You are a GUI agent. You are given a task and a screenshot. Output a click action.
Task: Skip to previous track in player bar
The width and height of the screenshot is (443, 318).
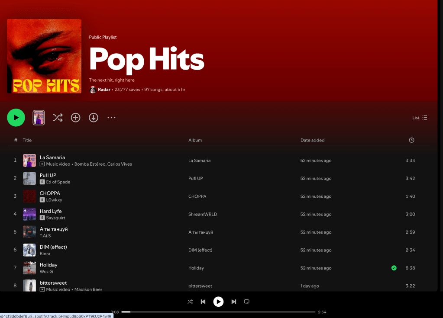click(203, 302)
